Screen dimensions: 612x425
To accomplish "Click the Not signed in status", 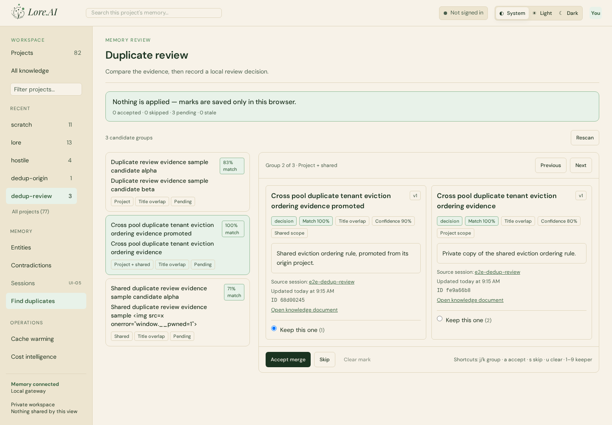I will 463,13.
